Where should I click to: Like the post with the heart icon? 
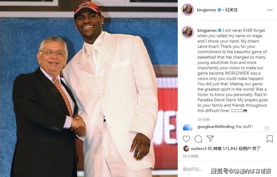click(x=186, y=139)
